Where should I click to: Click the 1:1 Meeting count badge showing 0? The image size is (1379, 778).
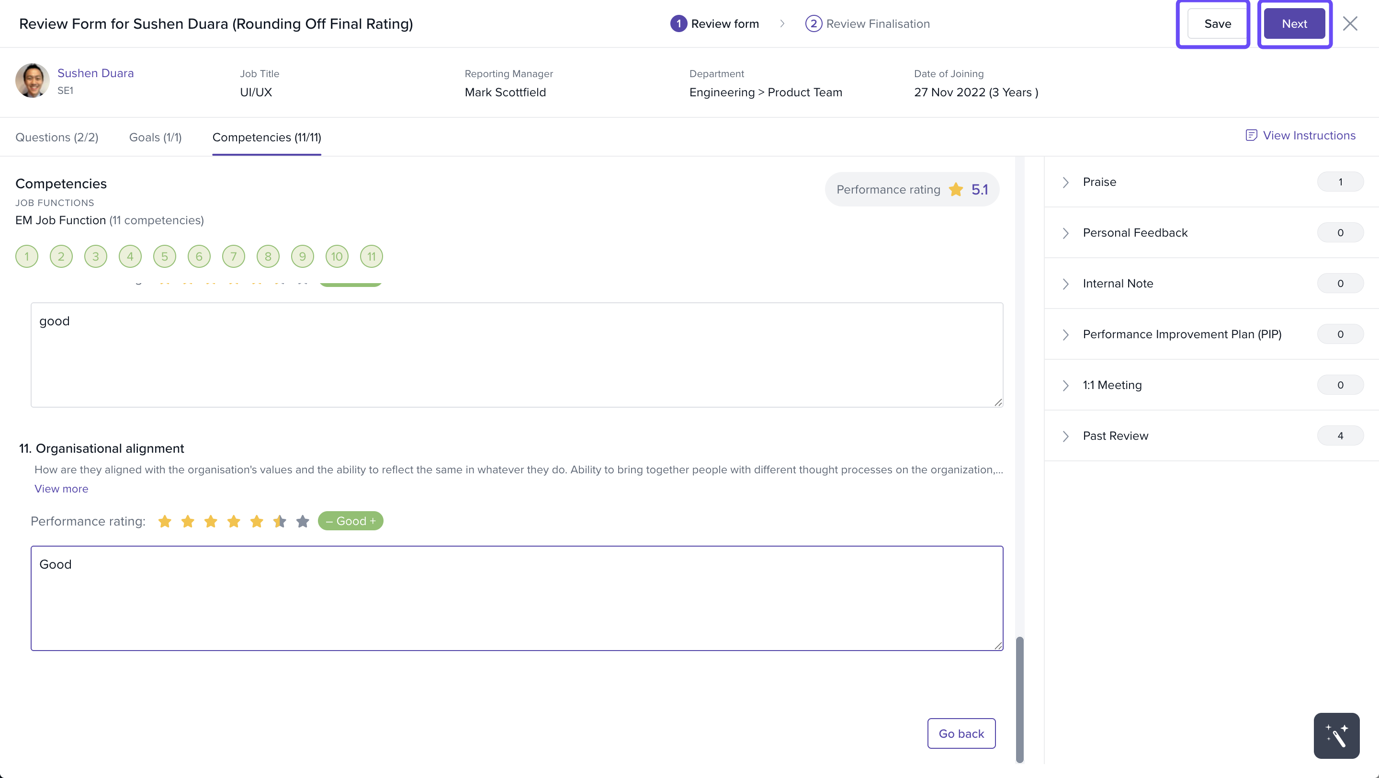[1340, 385]
